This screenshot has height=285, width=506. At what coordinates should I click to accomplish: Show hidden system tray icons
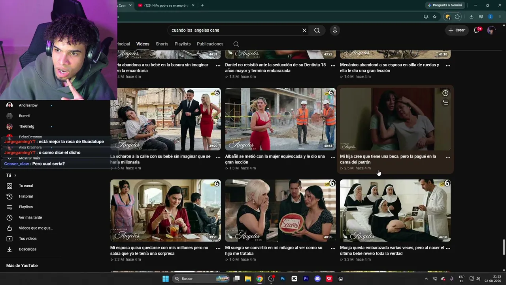tap(426, 279)
